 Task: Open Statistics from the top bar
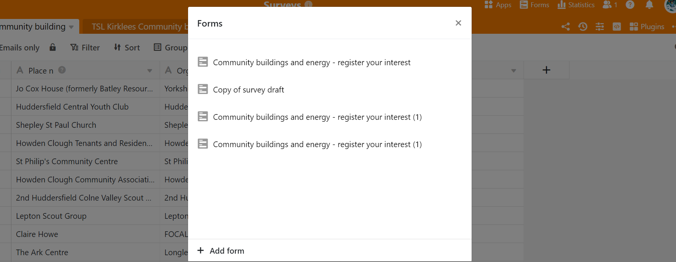tap(576, 5)
